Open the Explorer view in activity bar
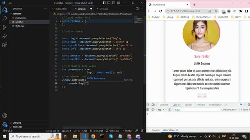Image resolution: width=250 pixels, height=140 pixels. point(5,10)
